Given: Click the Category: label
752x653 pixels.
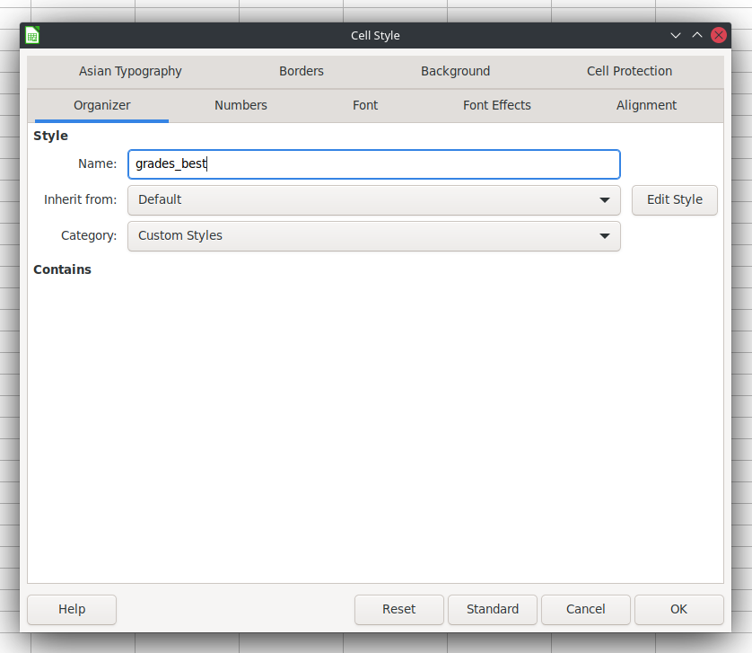Looking at the screenshot, I should (89, 235).
